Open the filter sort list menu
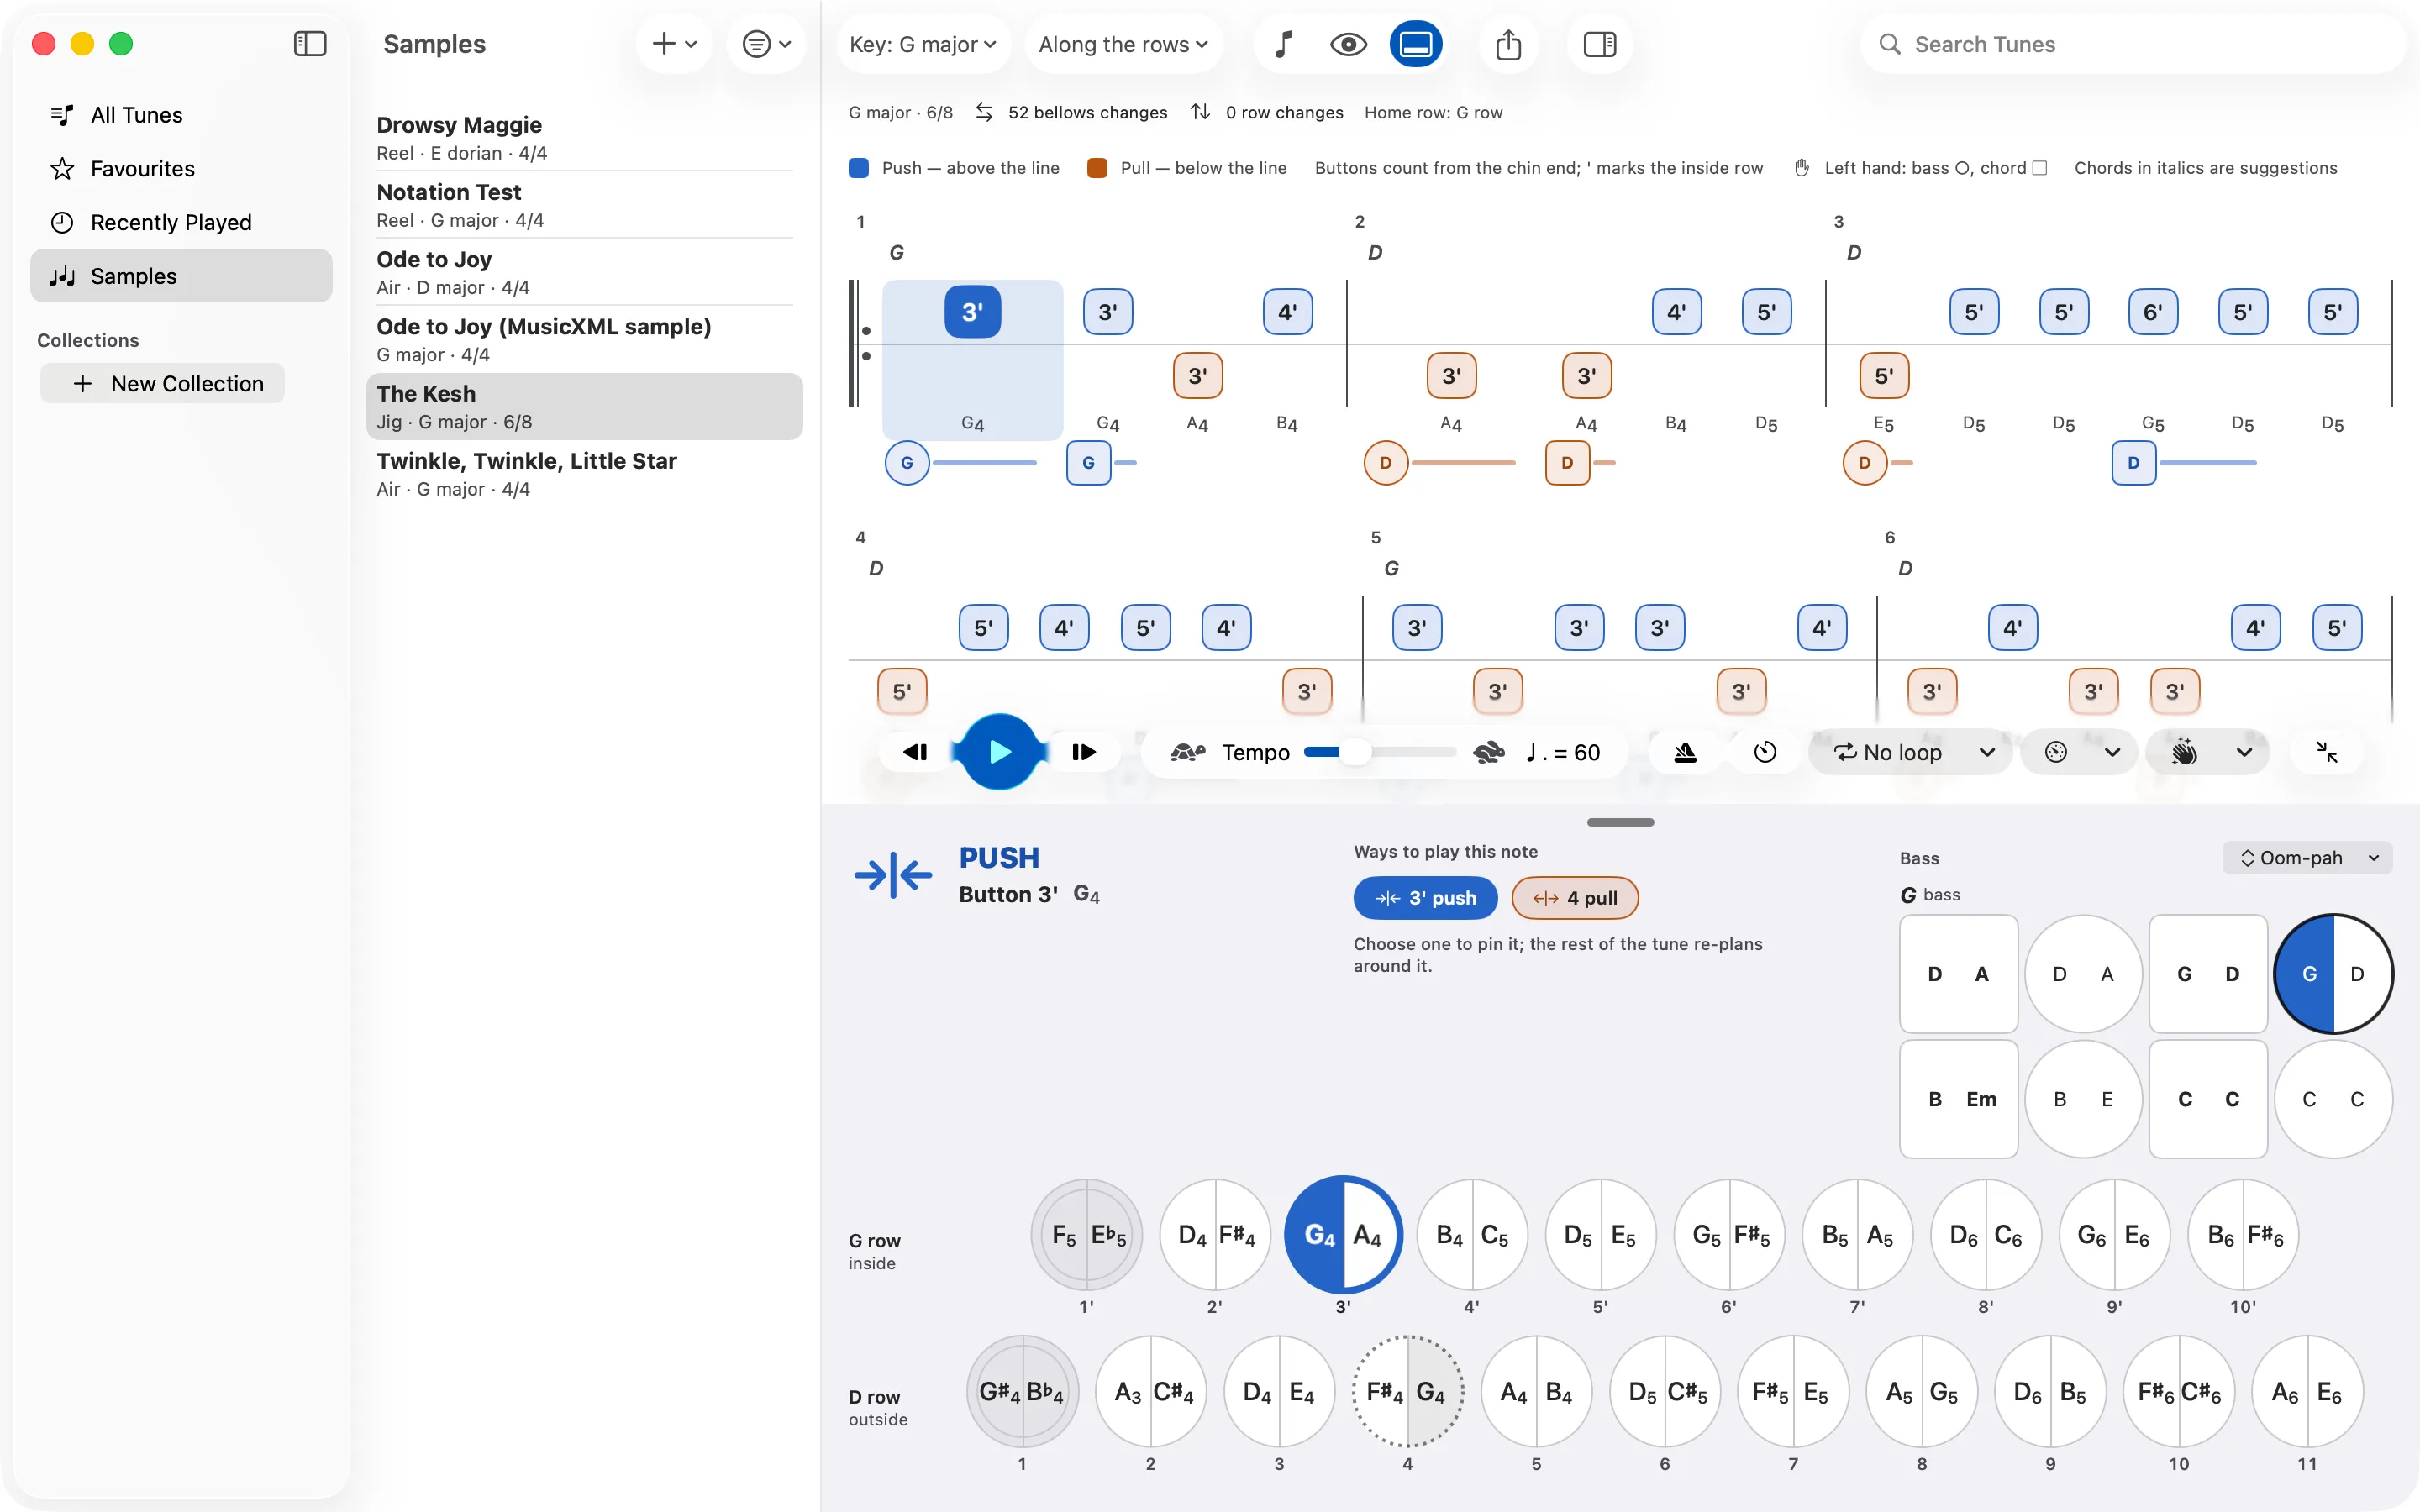The width and height of the screenshot is (2420, 1512). point(766,44)
